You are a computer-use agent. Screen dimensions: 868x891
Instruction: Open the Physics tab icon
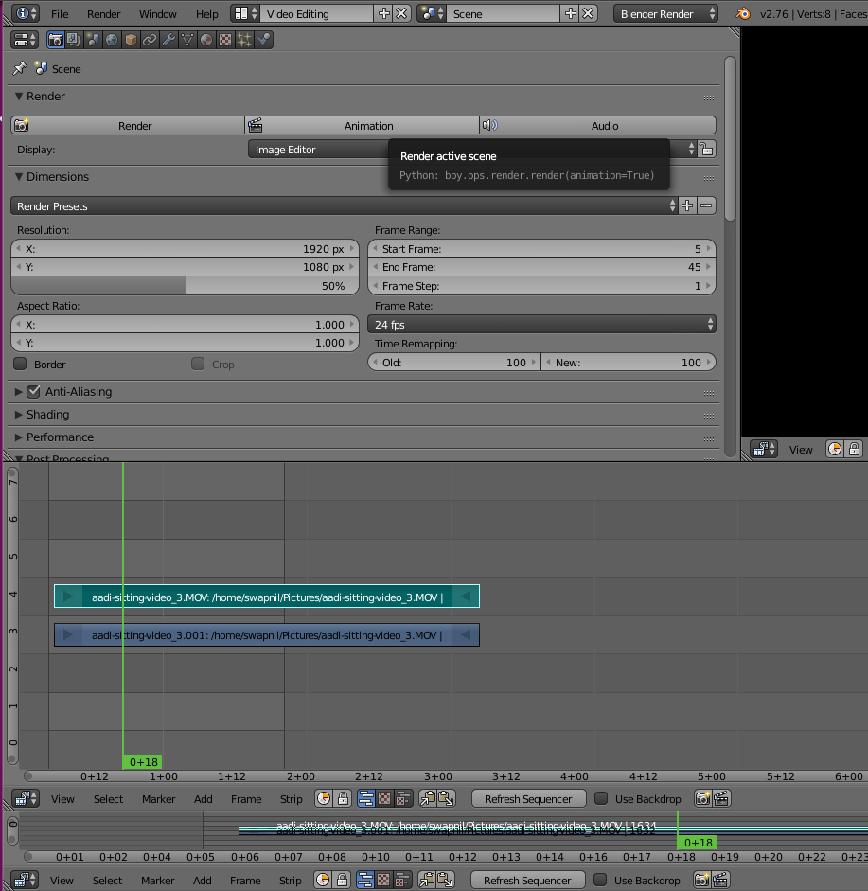263,40
